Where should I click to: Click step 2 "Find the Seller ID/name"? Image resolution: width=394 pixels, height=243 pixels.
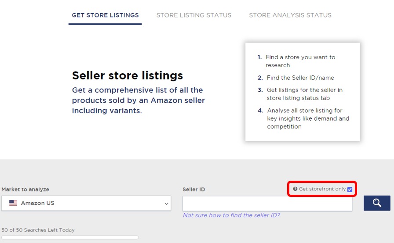click(300, 78)
